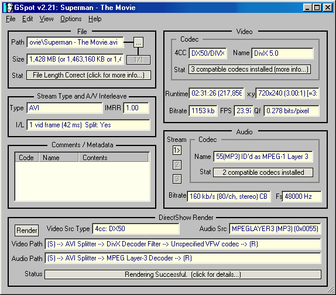Click Audio Src field MPEGLAYER3 (MP3)
The height and width of the screenshot is (295, 336).
[275, 229]
